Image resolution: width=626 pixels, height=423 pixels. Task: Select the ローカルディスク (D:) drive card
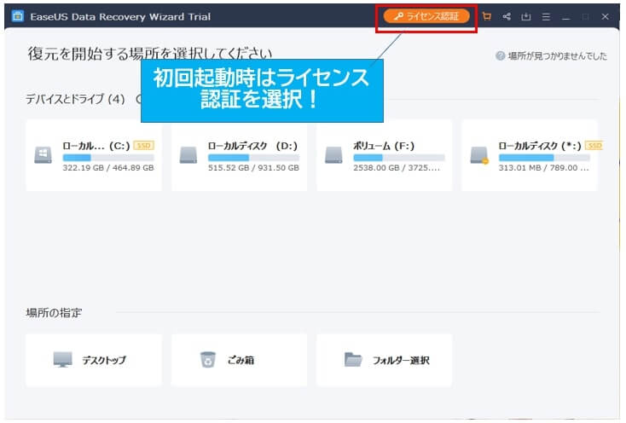(239, 155)
